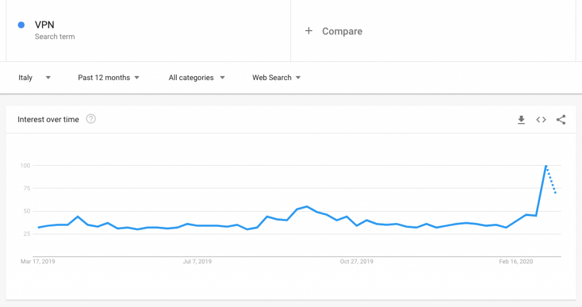Click the Oct 27, 2019 axis label

coord(357,262)
